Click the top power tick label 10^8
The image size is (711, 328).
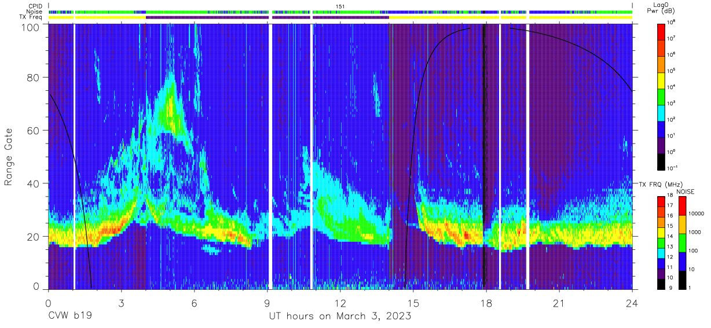pos(672,23)
